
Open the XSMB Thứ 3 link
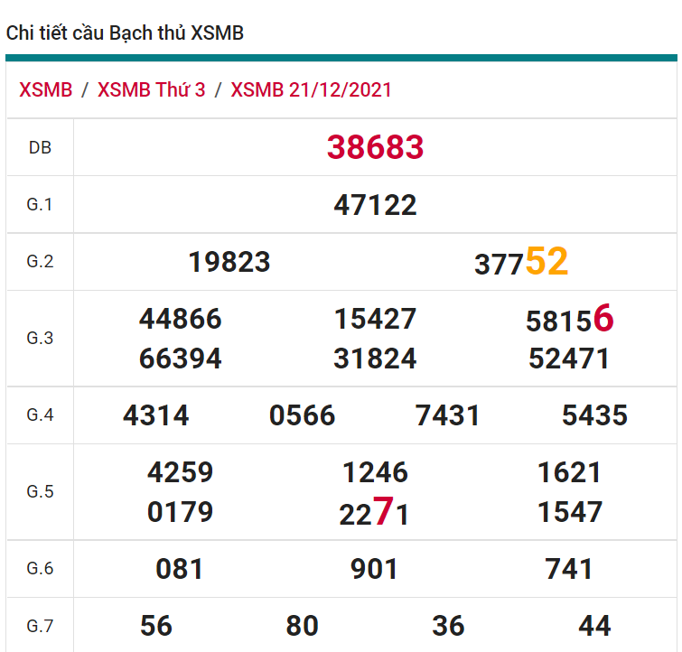point(151,89)
